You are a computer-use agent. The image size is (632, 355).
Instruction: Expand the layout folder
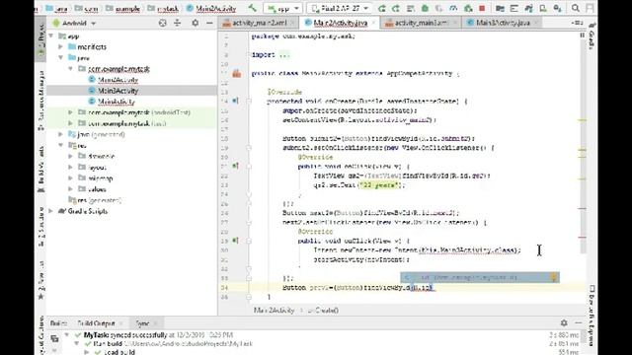click(70, 167)
